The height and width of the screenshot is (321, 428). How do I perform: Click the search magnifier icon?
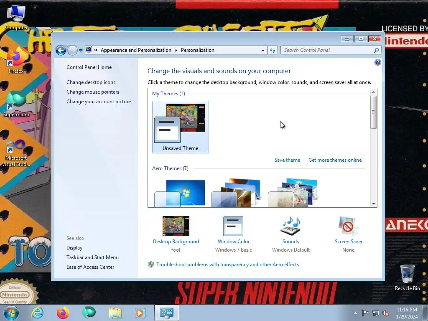tap(377, 50)
